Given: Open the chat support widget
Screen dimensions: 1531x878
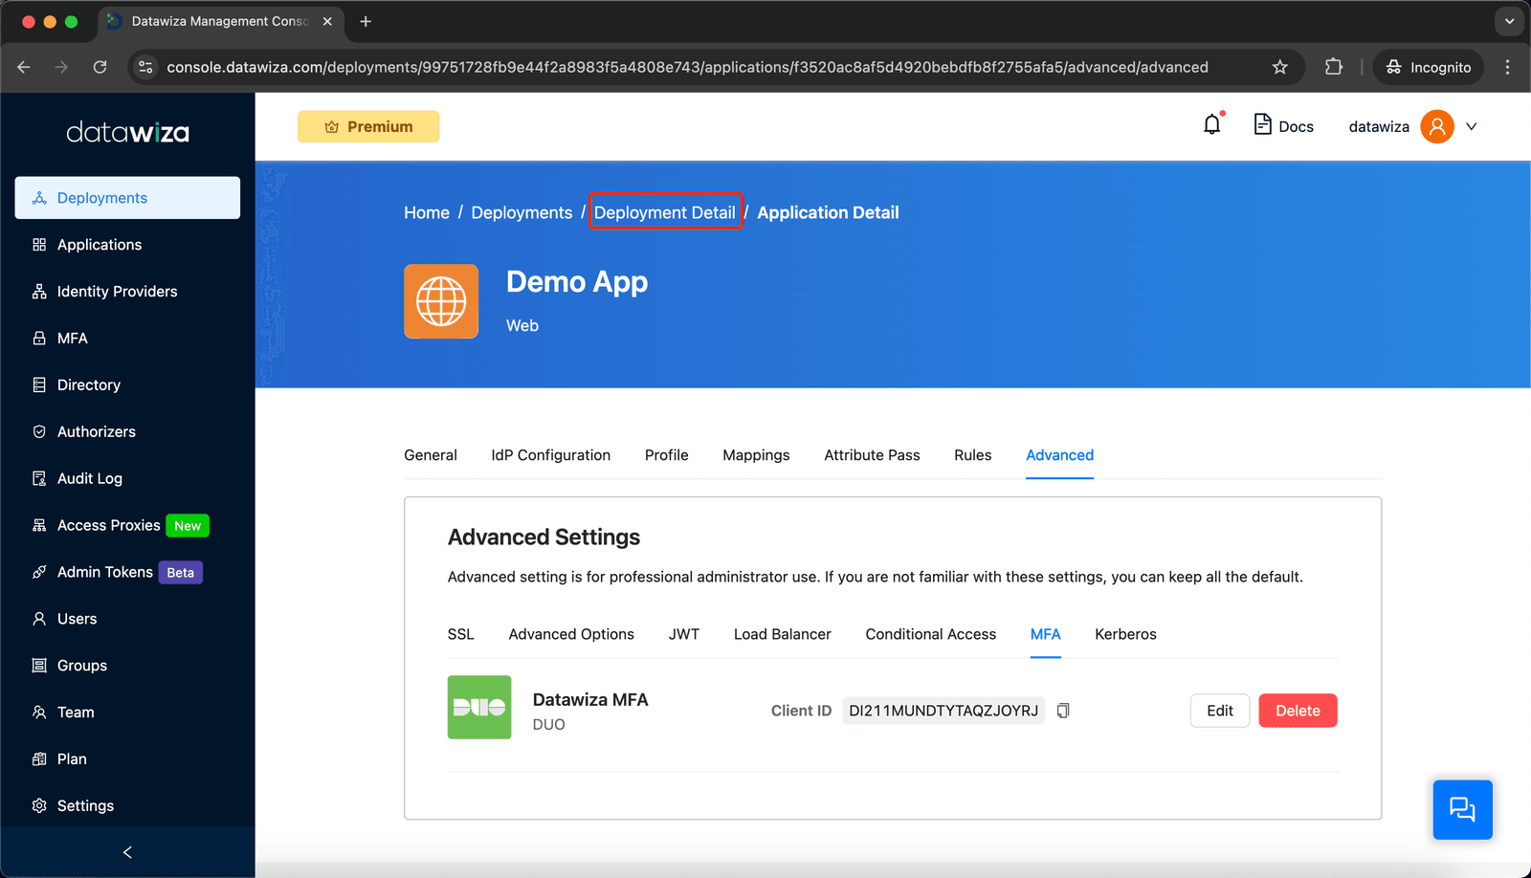Looking at the screenshot, I should coord(1462,810).
